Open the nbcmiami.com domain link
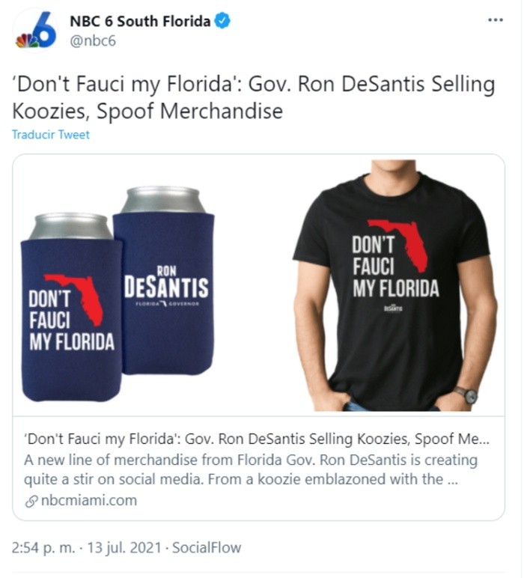Viewport: 524px width, 578px height. (89, 500)
